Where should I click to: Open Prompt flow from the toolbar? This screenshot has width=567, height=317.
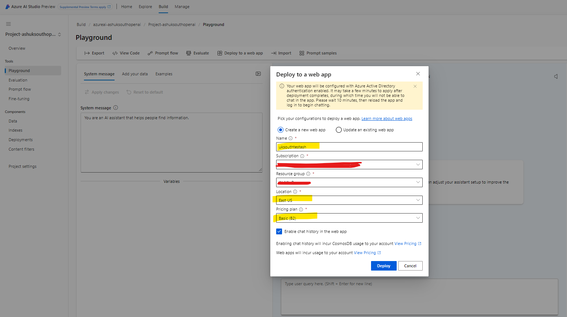click(x=163, y=53)
